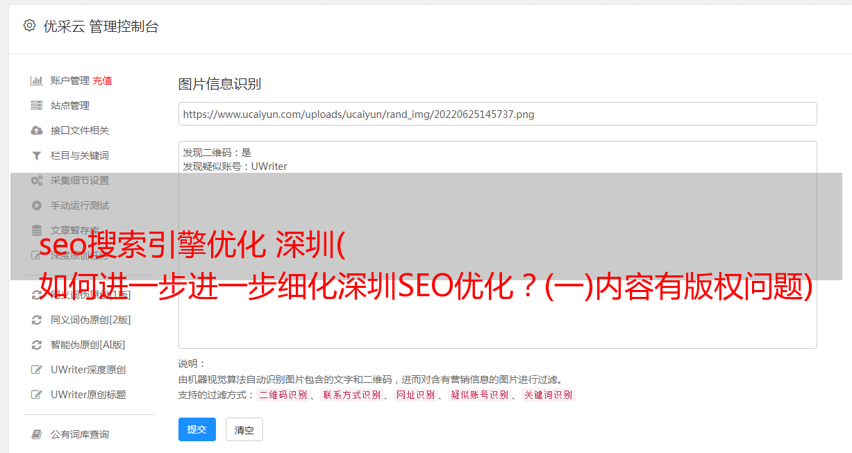Click the 图片信息识别 heading
This screenshot has height=453, width=852.
point(219,84)
